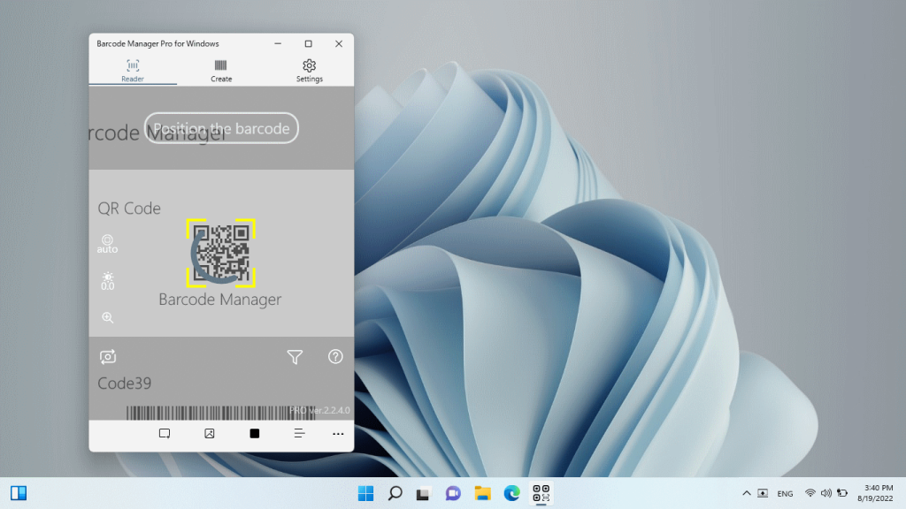View scan history using the list icon
The height and width of the screenshot is (509, 906).
tap(299, 433)
